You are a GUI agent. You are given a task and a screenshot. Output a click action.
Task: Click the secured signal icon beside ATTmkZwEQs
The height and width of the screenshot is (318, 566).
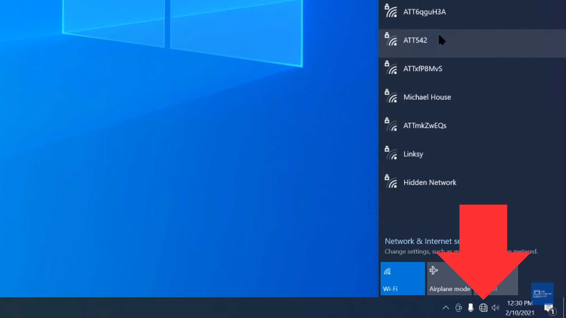391,124
